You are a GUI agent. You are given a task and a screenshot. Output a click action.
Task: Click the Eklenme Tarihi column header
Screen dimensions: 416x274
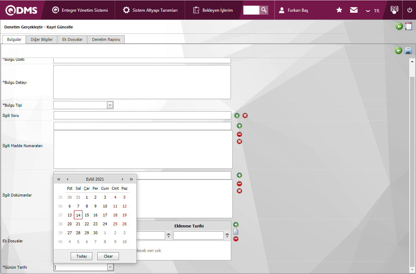tap(189, 226)
